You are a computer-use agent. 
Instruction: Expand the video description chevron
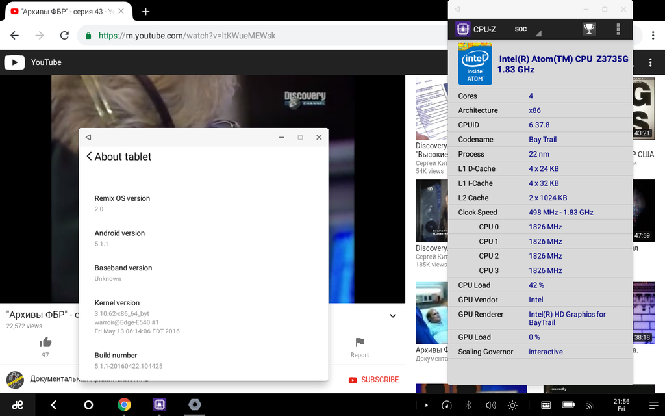[393, 315]
